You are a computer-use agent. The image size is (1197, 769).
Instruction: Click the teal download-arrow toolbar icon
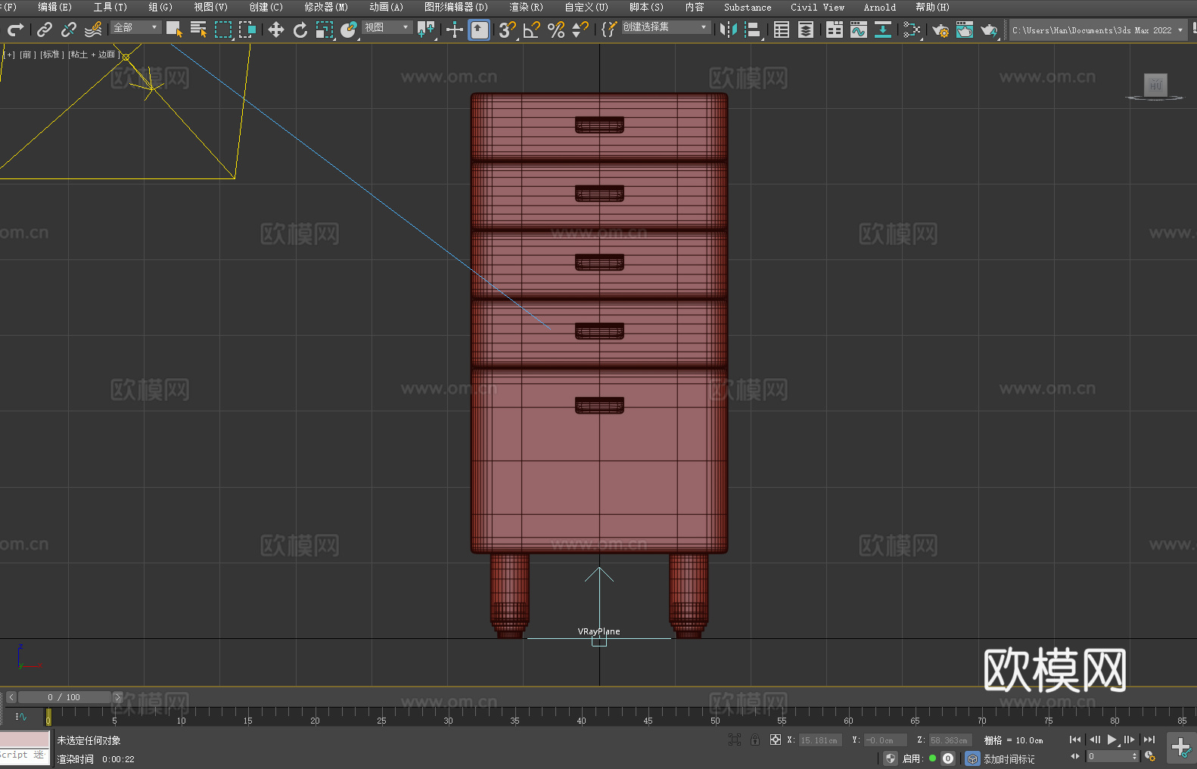(x=883, y=29)
